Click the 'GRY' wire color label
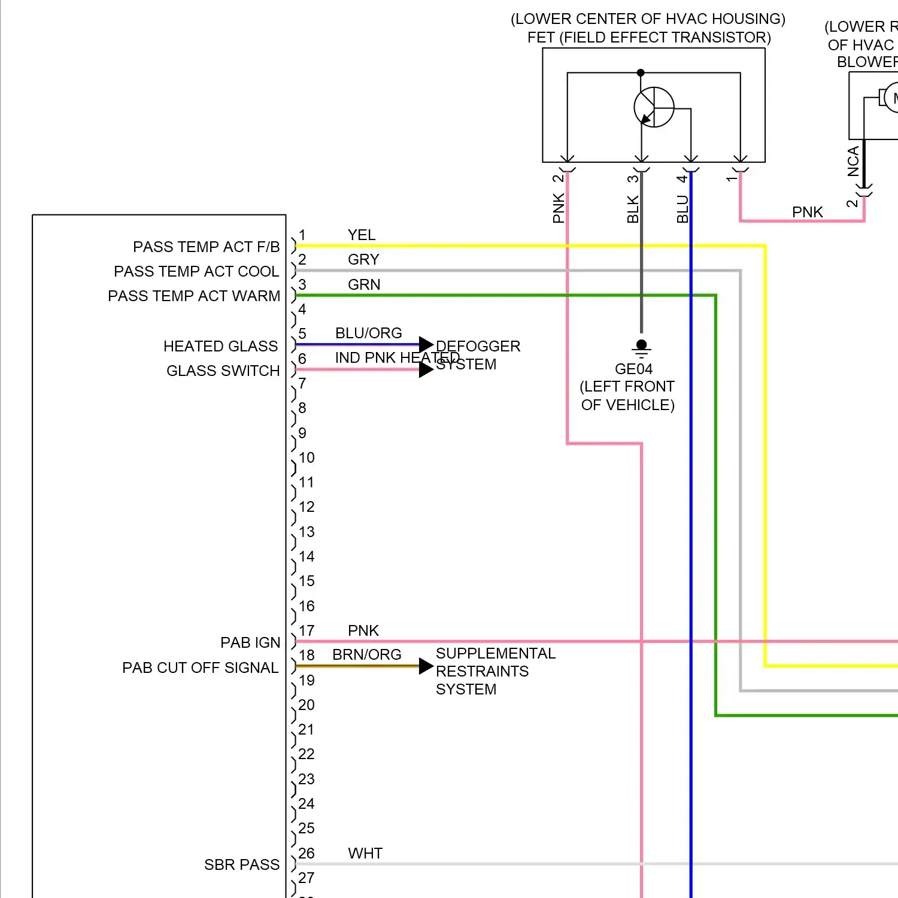The height and width of the screenshot is (898, 898). tap(363, 259)
